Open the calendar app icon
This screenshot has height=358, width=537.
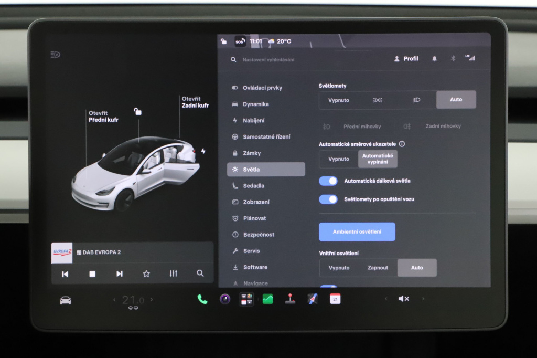[335, 299]
